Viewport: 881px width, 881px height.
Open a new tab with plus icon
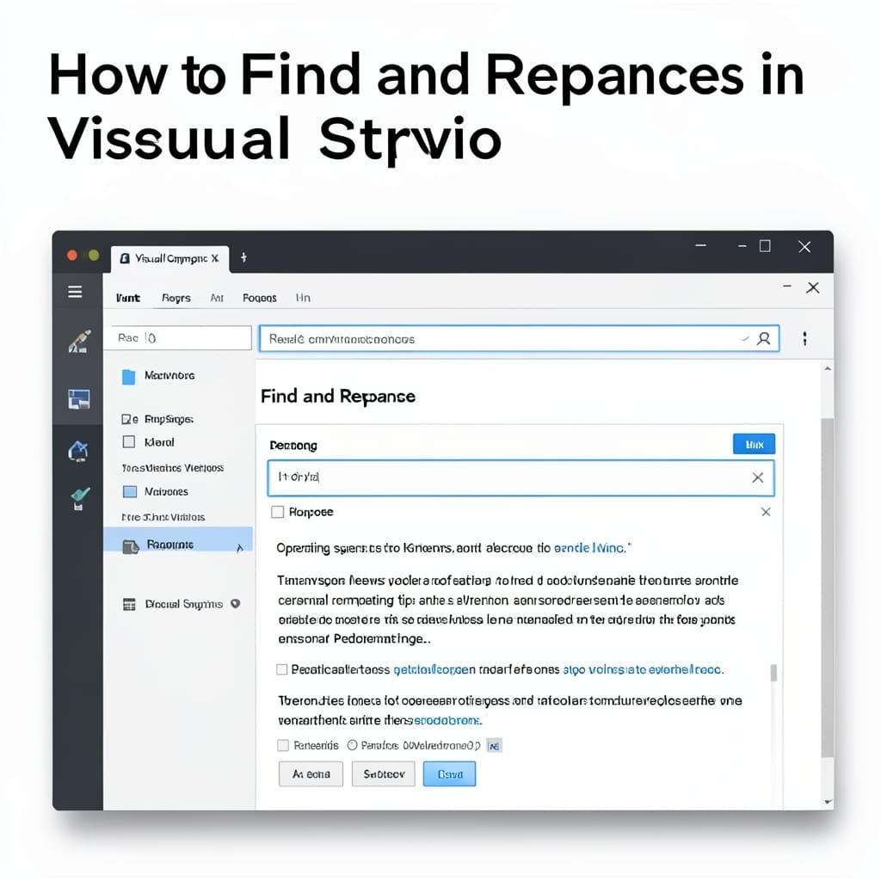243,257
